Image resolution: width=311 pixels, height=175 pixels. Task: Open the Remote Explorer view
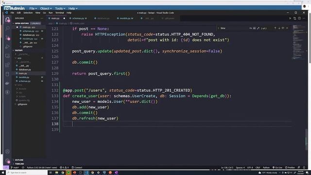7,56
